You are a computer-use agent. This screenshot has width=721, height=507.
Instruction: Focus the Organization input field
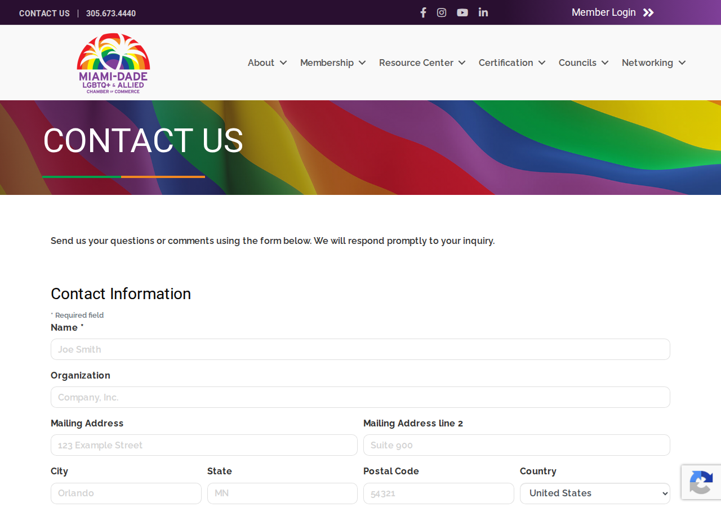click(360, 397)
